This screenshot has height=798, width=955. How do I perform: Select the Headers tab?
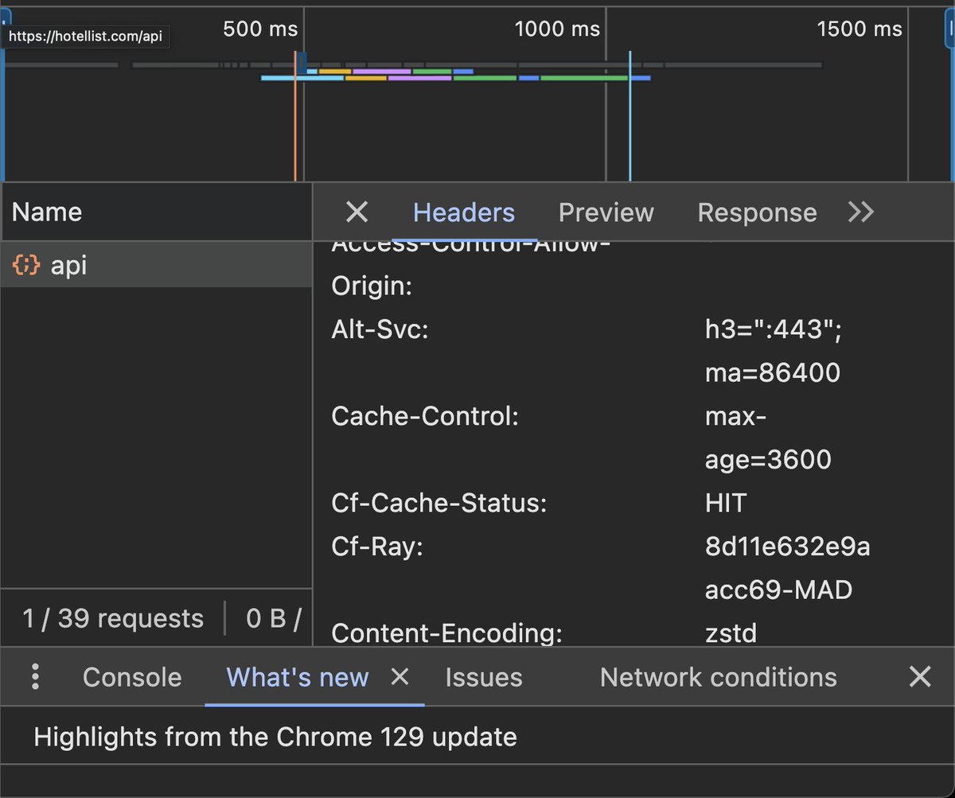pos(463,212)
